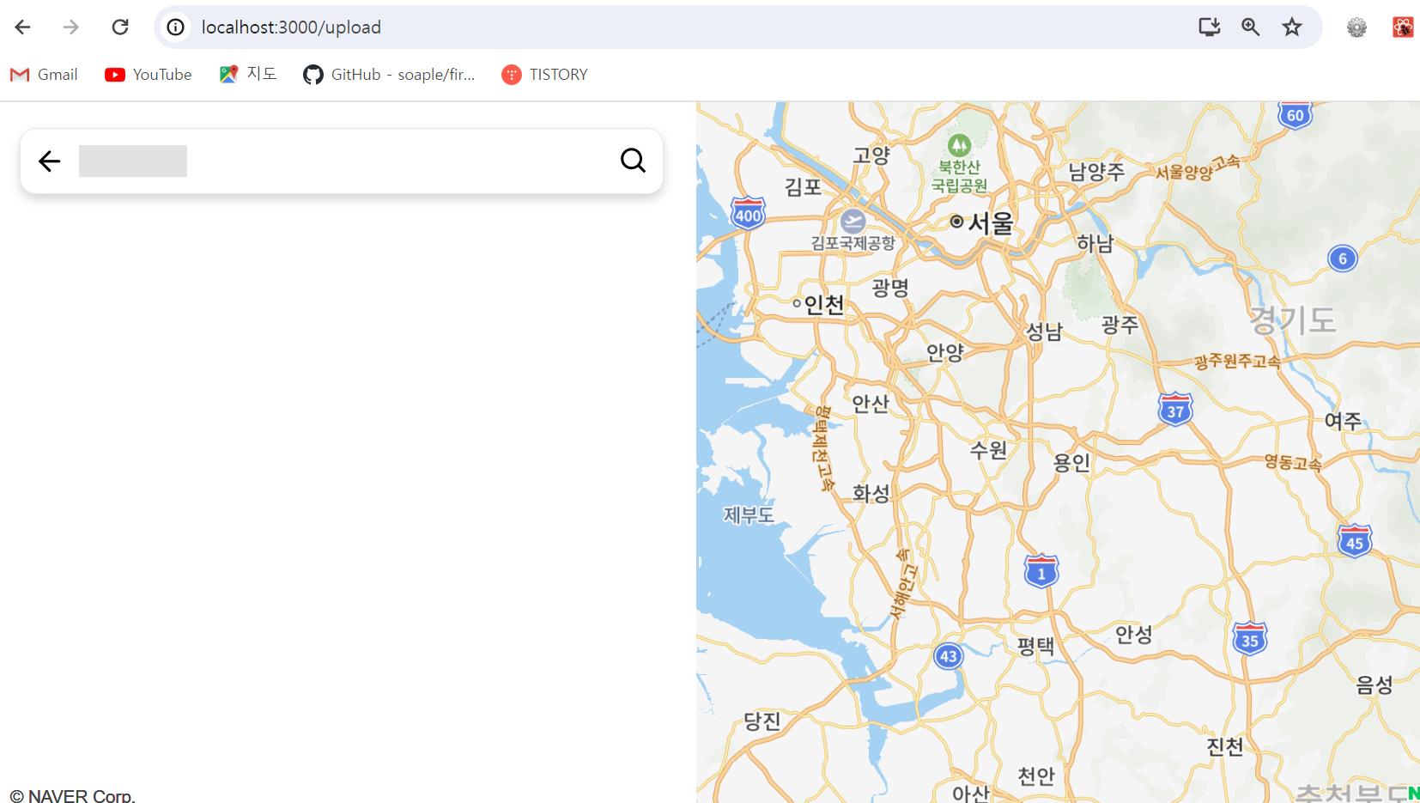Click the back arrow in the search box
Screen dimensions: 1420x803
pyautogui.click(x=50, y=161)
